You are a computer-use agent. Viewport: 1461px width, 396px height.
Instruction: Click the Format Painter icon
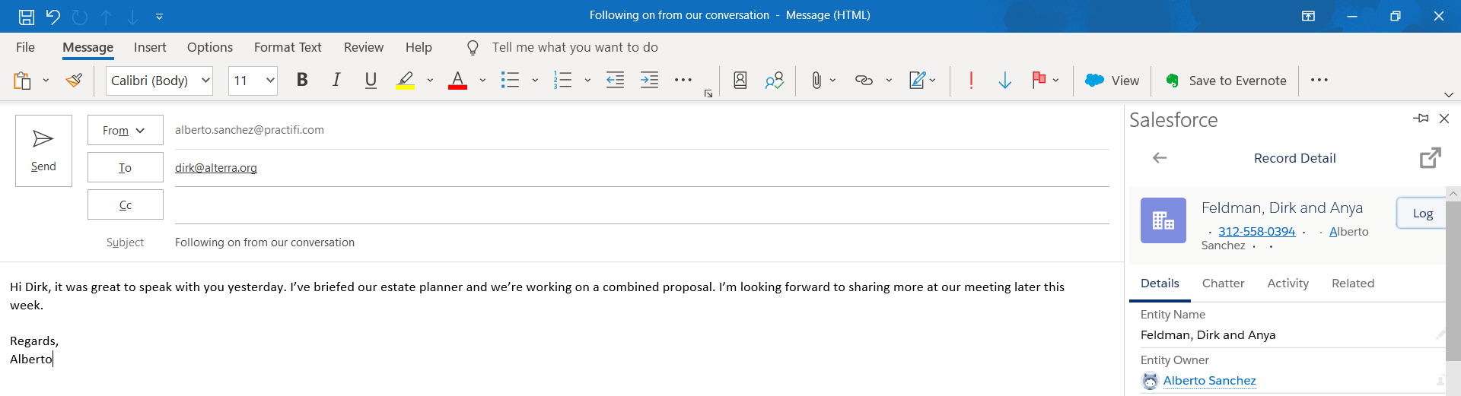(x=74, y=81)
